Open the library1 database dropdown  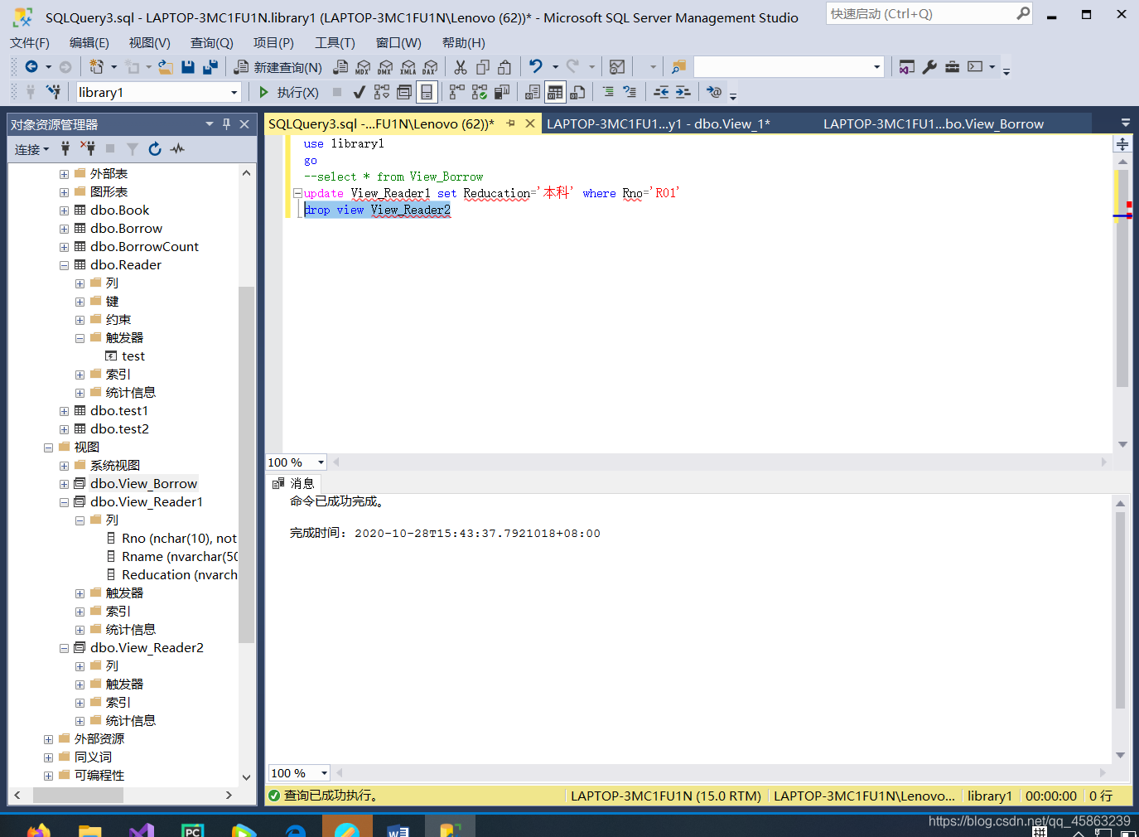pos(234,93)
